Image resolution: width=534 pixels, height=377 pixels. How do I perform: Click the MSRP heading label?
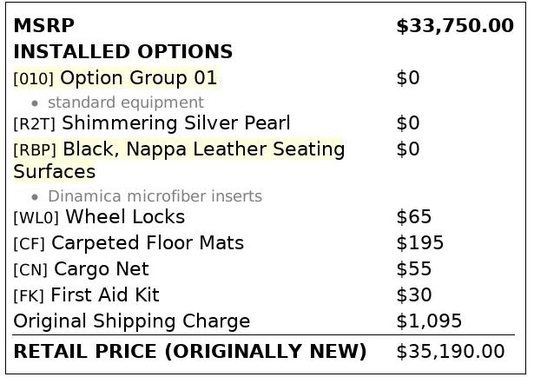(44, 26)
